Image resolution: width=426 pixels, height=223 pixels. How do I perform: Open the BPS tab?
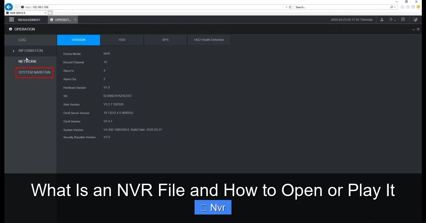coord(165,40)
